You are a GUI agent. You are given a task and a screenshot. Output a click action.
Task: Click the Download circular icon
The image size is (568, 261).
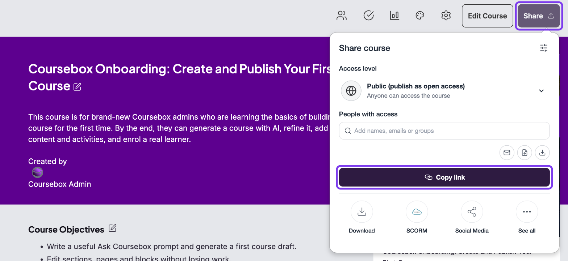point(362,212)
